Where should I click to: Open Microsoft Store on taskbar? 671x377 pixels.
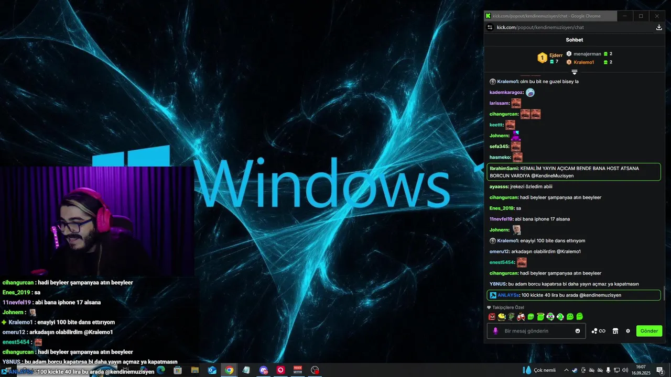[x=178, y=370]
